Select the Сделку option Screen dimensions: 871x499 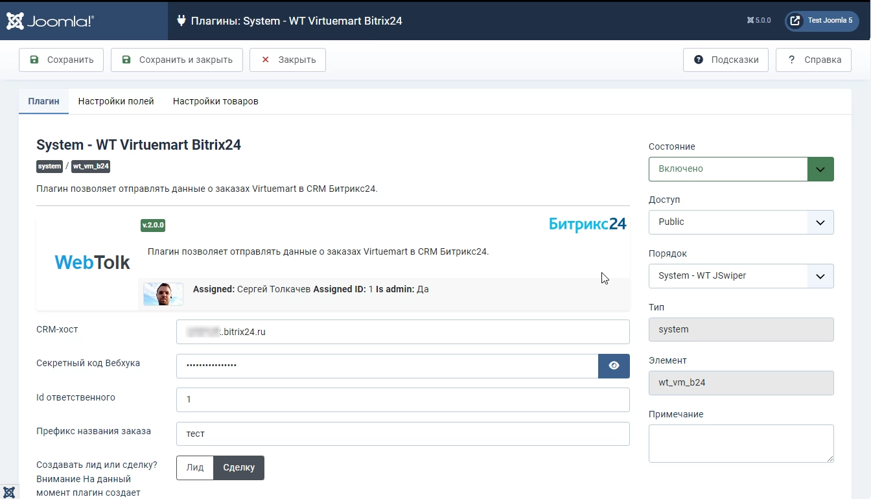(238, 468)
